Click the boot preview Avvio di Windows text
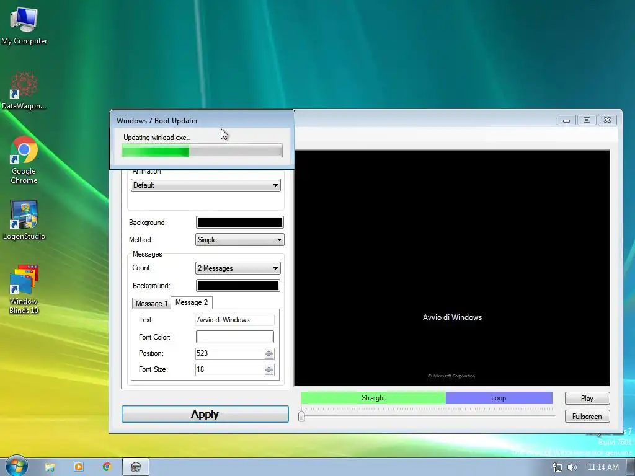 click(452, 317)
